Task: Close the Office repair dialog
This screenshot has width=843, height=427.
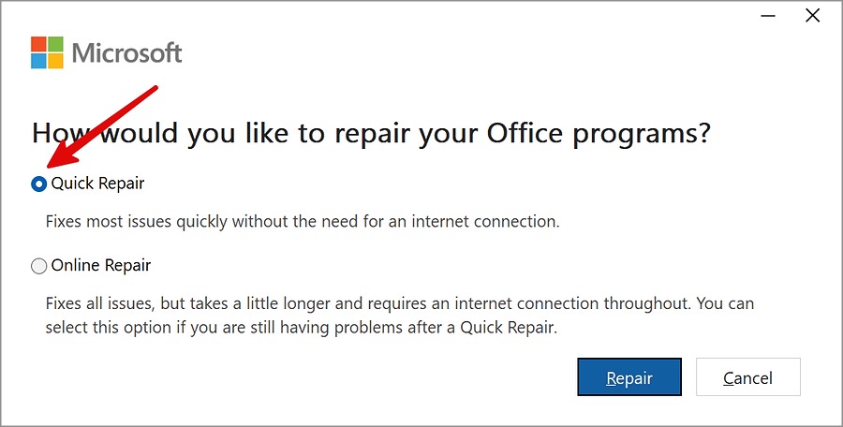Action: tap(813, 15)
